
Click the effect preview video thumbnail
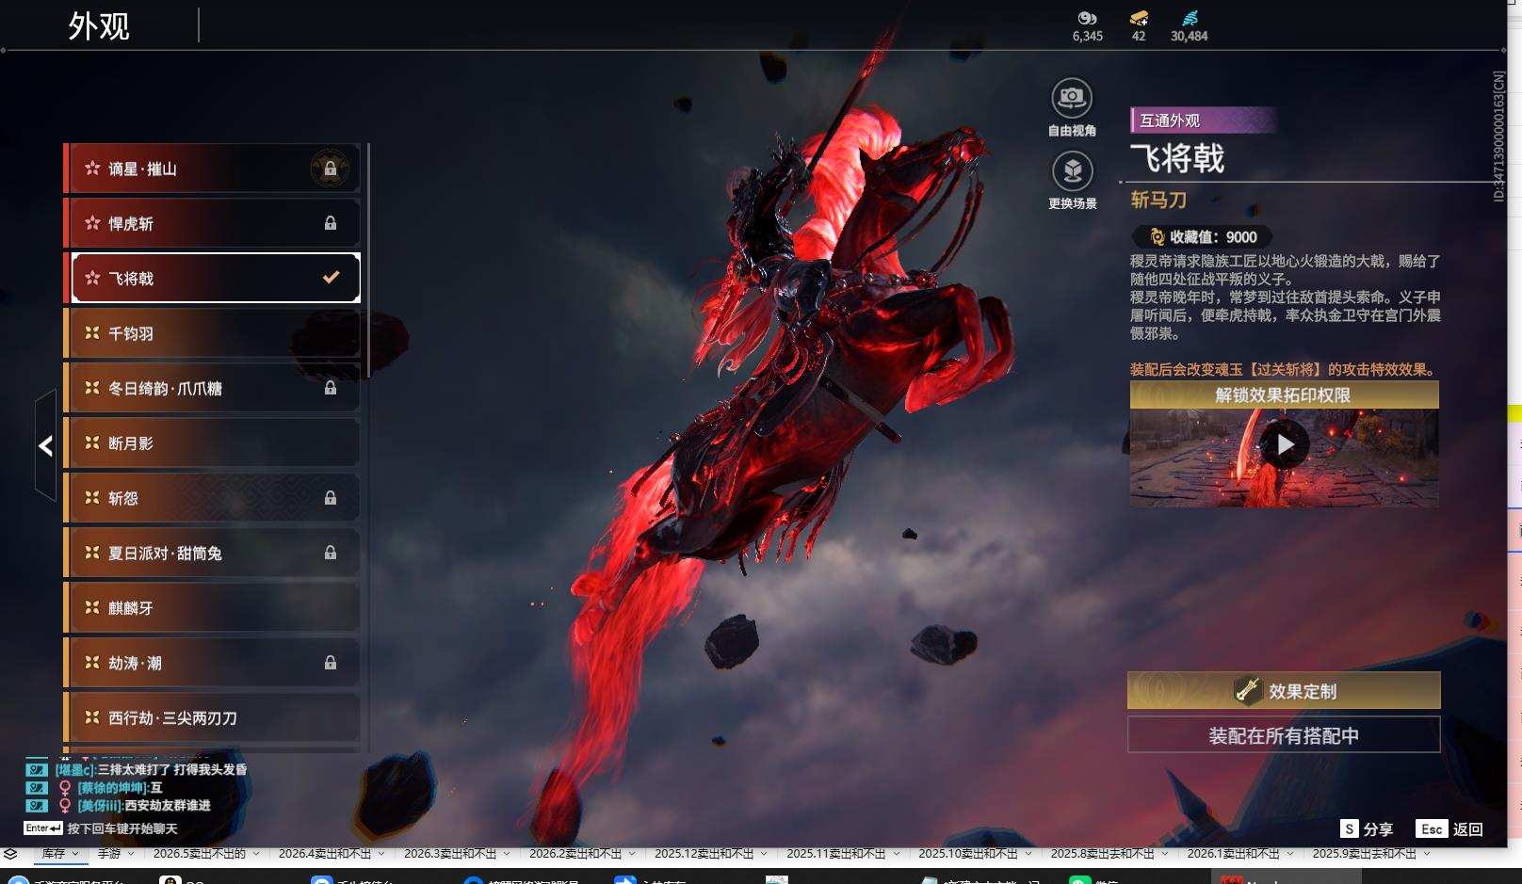tap(1284, 458)
